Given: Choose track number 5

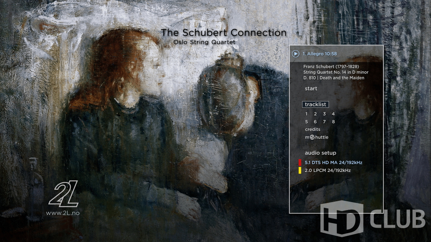Looking at the screenshot, I should coord(306,122).
